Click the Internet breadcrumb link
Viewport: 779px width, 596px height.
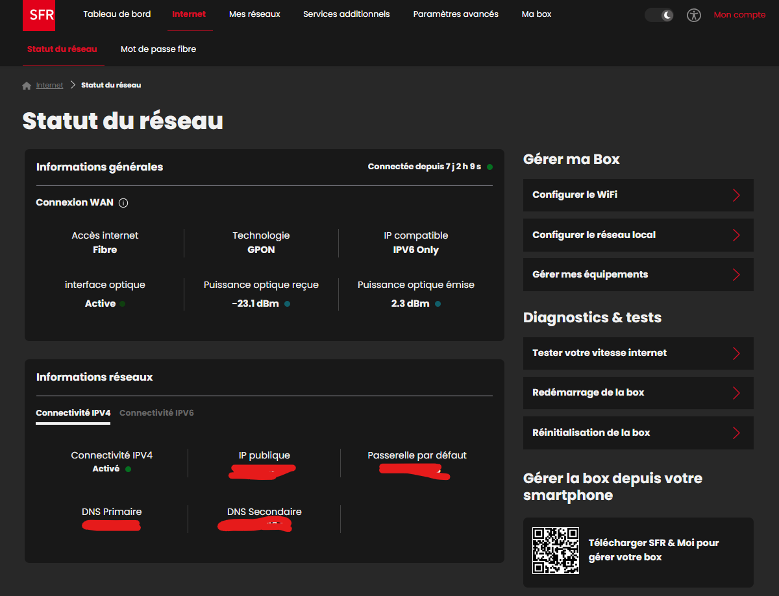[x=50, y=86]
